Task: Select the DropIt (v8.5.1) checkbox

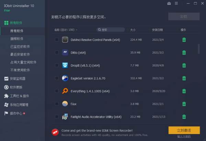Action: click(57, 65)
